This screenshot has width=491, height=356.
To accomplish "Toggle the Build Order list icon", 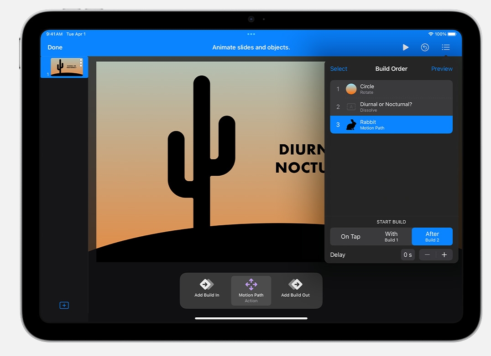I will [x=445, y=47].
